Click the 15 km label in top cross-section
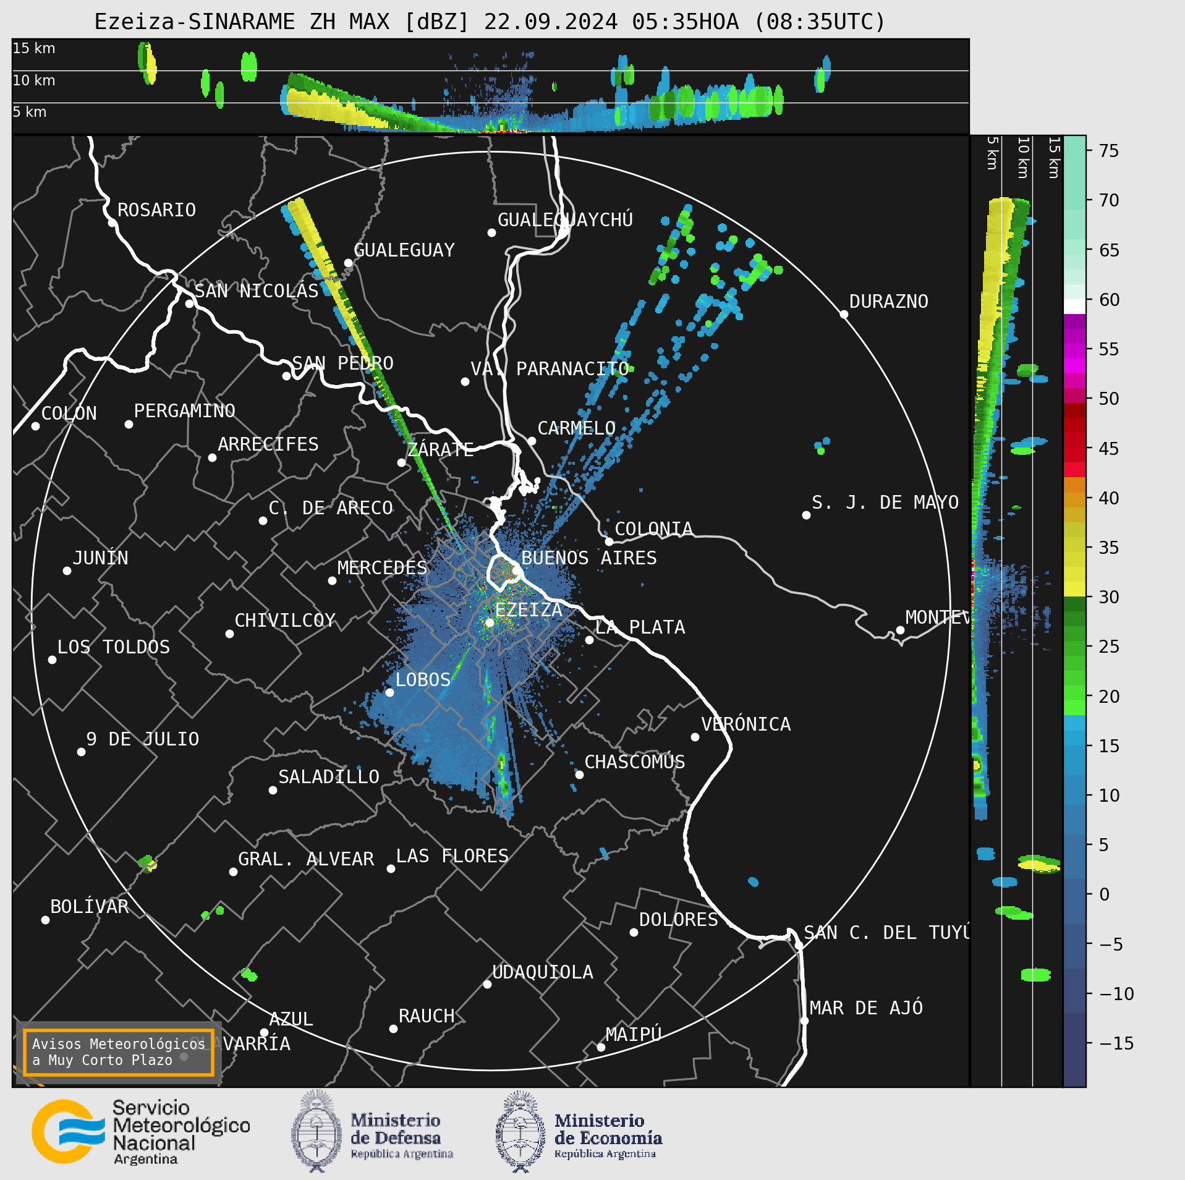This screenshot has width=1185, height=1180. [x=34, y=48]
